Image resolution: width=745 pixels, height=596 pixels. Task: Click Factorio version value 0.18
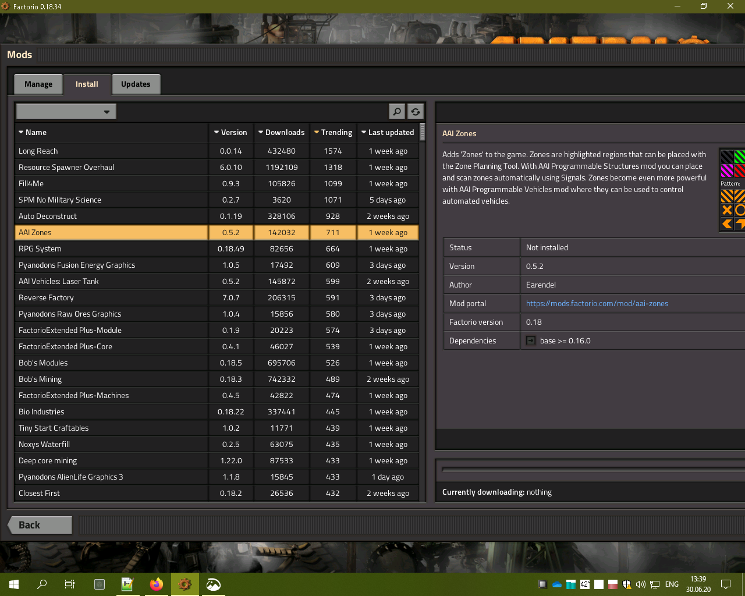pos(534,322)
